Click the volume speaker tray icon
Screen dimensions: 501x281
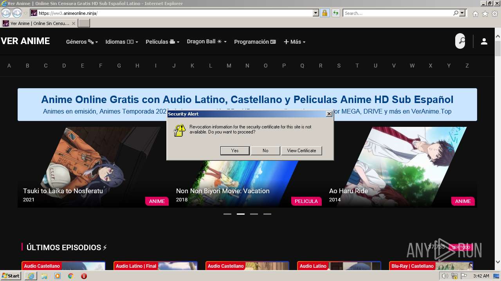(445, 276)
